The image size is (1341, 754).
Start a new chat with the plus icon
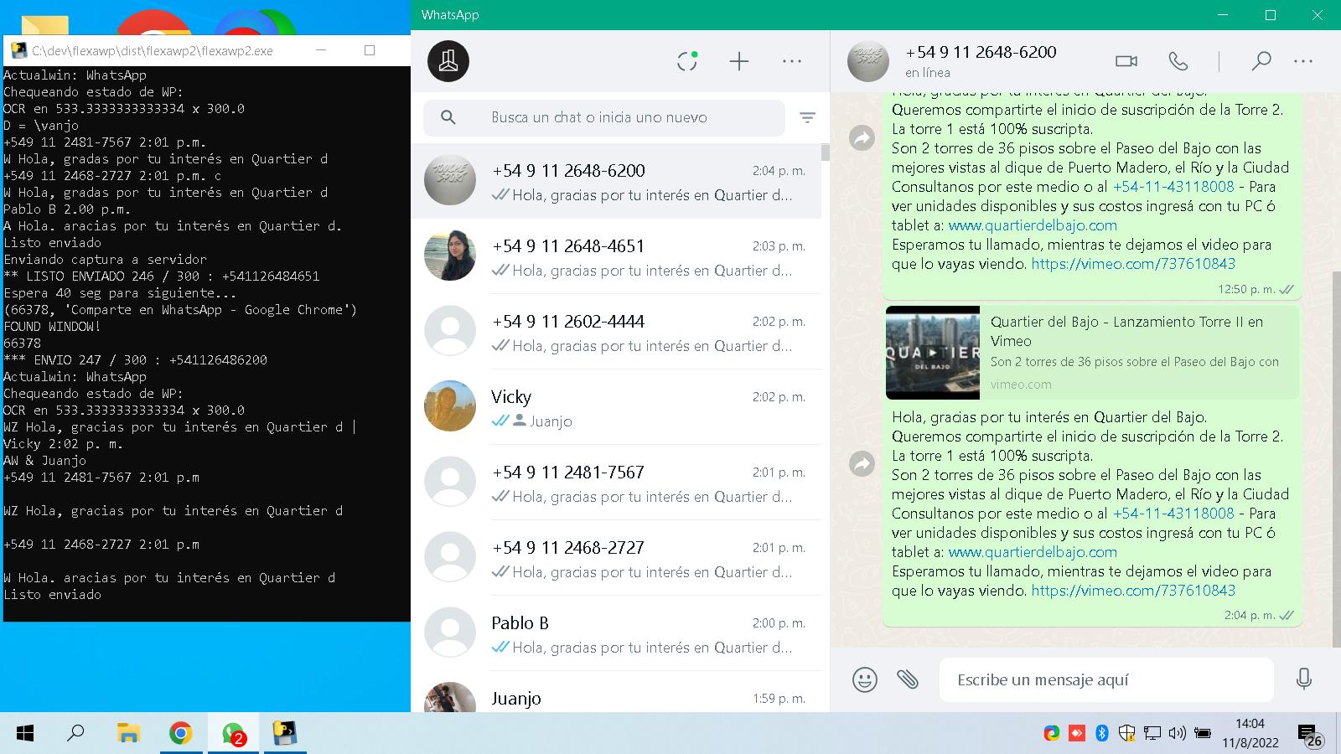click(739, 61)
